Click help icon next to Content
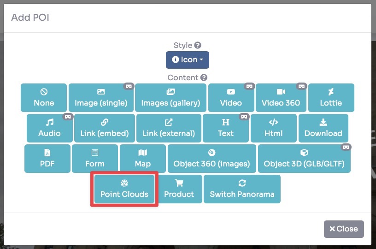376x249 pixels. pyautogui.click(x=204, y=77)
